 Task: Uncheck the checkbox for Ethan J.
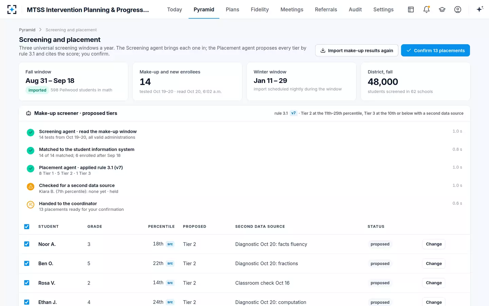tap(27, 302)
